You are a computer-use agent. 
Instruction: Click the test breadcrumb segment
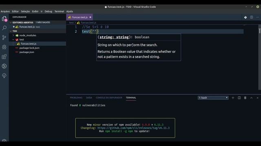(71, 23)
